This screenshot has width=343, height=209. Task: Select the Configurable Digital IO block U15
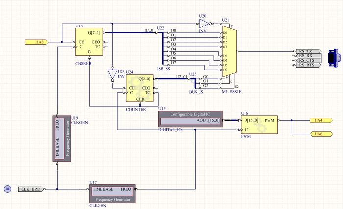coord(191,119)
